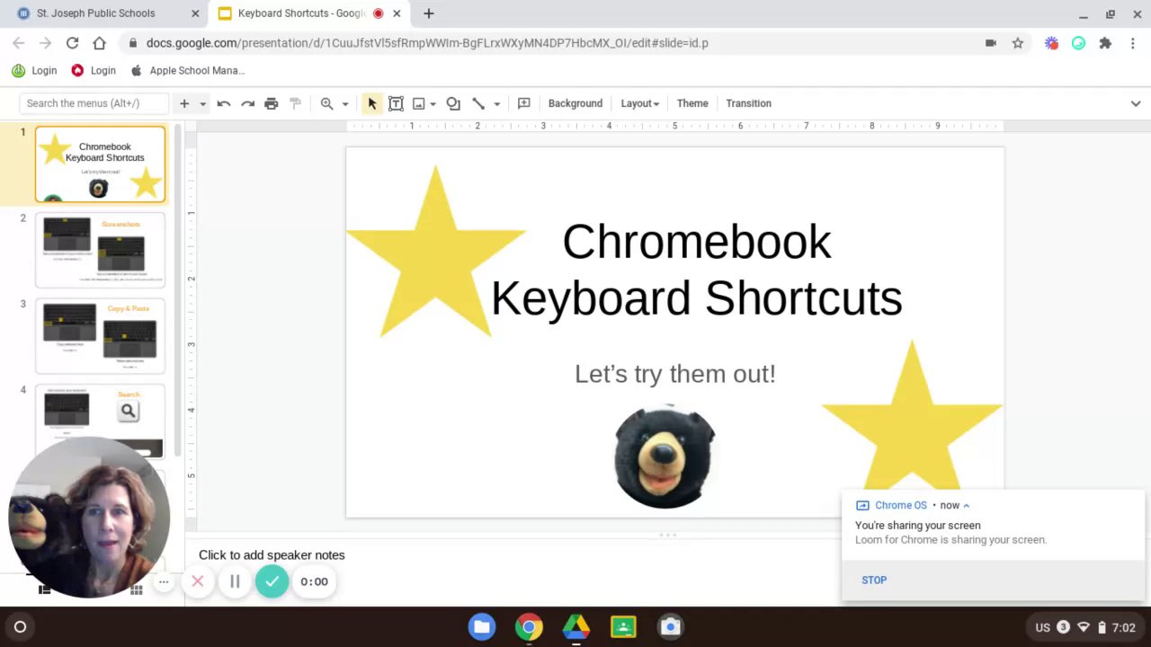
Task: Bookmark this page with the star icon
Action: point(1018,42)
